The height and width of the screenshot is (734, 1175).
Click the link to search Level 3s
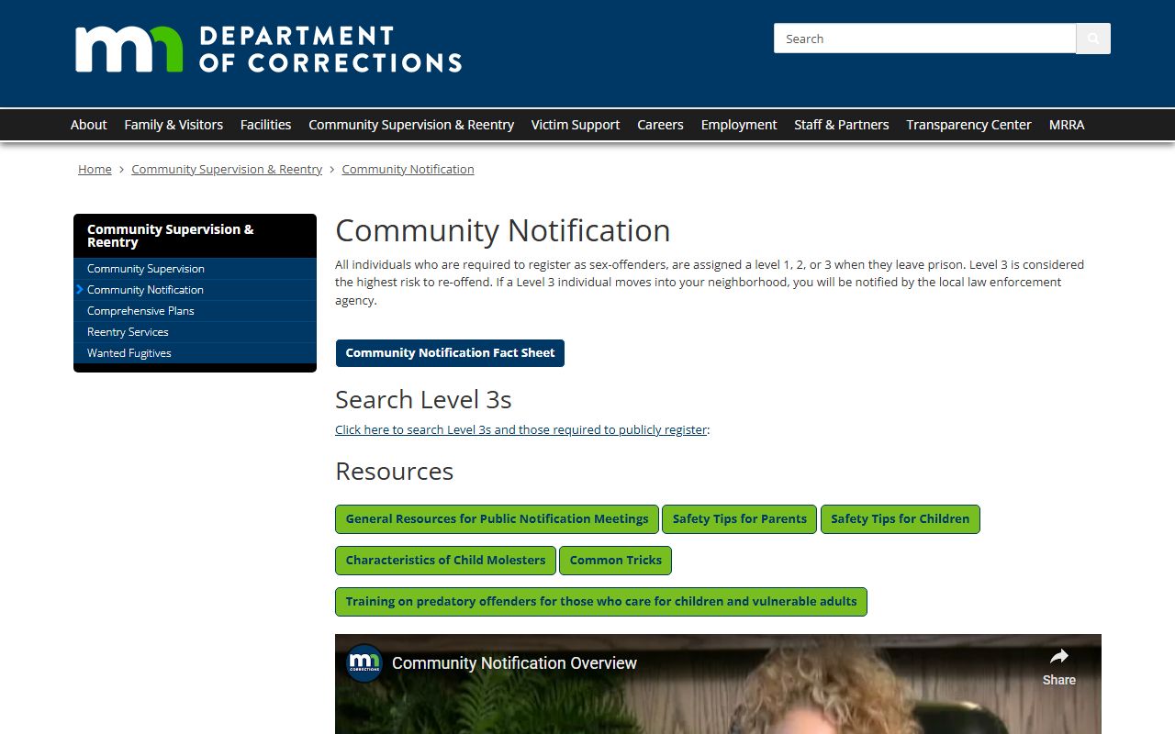(521, 429)
